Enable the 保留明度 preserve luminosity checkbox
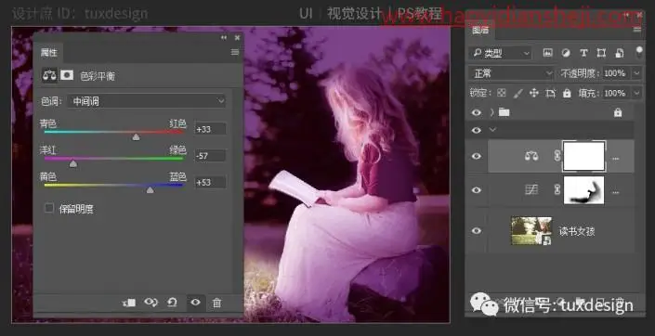Viewport: 655px width, 336px height. [49, 208]
